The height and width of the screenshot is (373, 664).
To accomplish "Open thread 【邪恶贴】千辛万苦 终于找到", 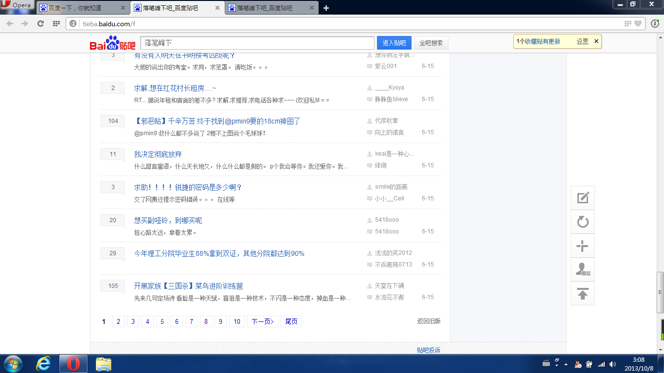I will point(217,121).
